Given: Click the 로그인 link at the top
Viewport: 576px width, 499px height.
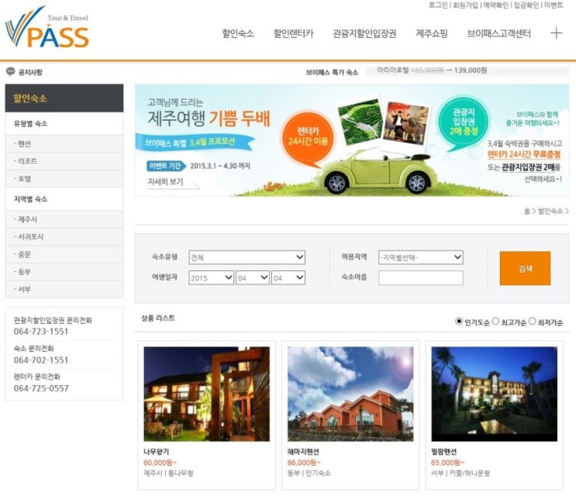Looking at the screenshot, I should (438, 5).
